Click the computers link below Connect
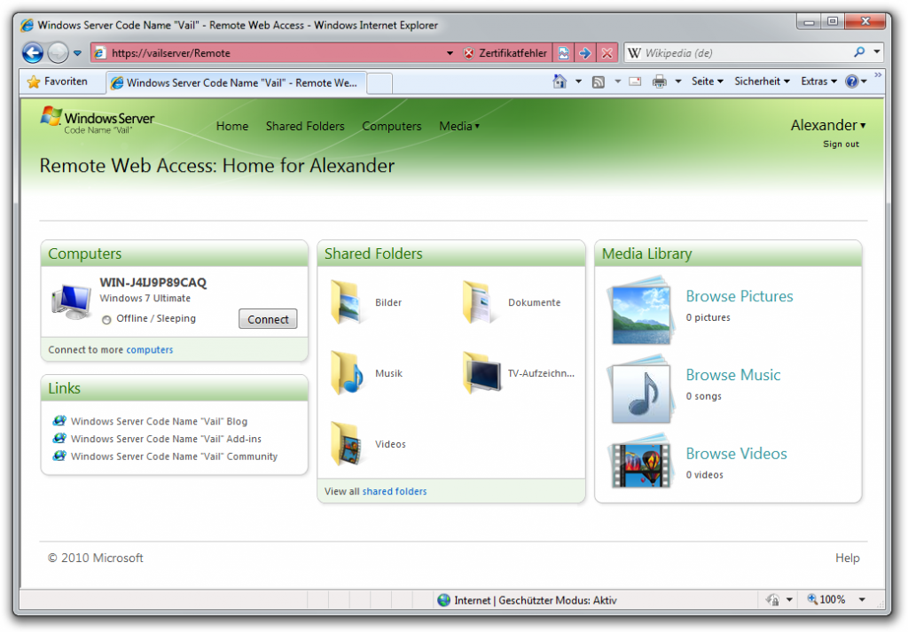This screenshot has width=908, height=632. (149, 349)
